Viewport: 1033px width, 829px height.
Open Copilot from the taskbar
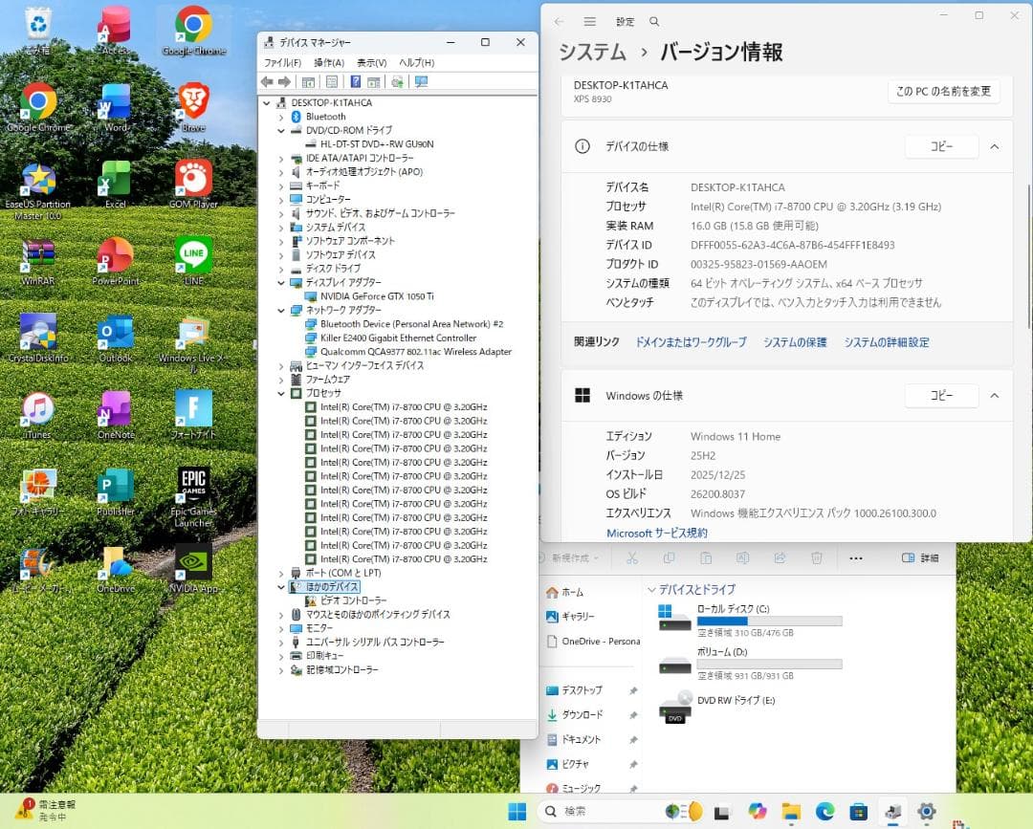pyautogui.click(x=758, y=811)
